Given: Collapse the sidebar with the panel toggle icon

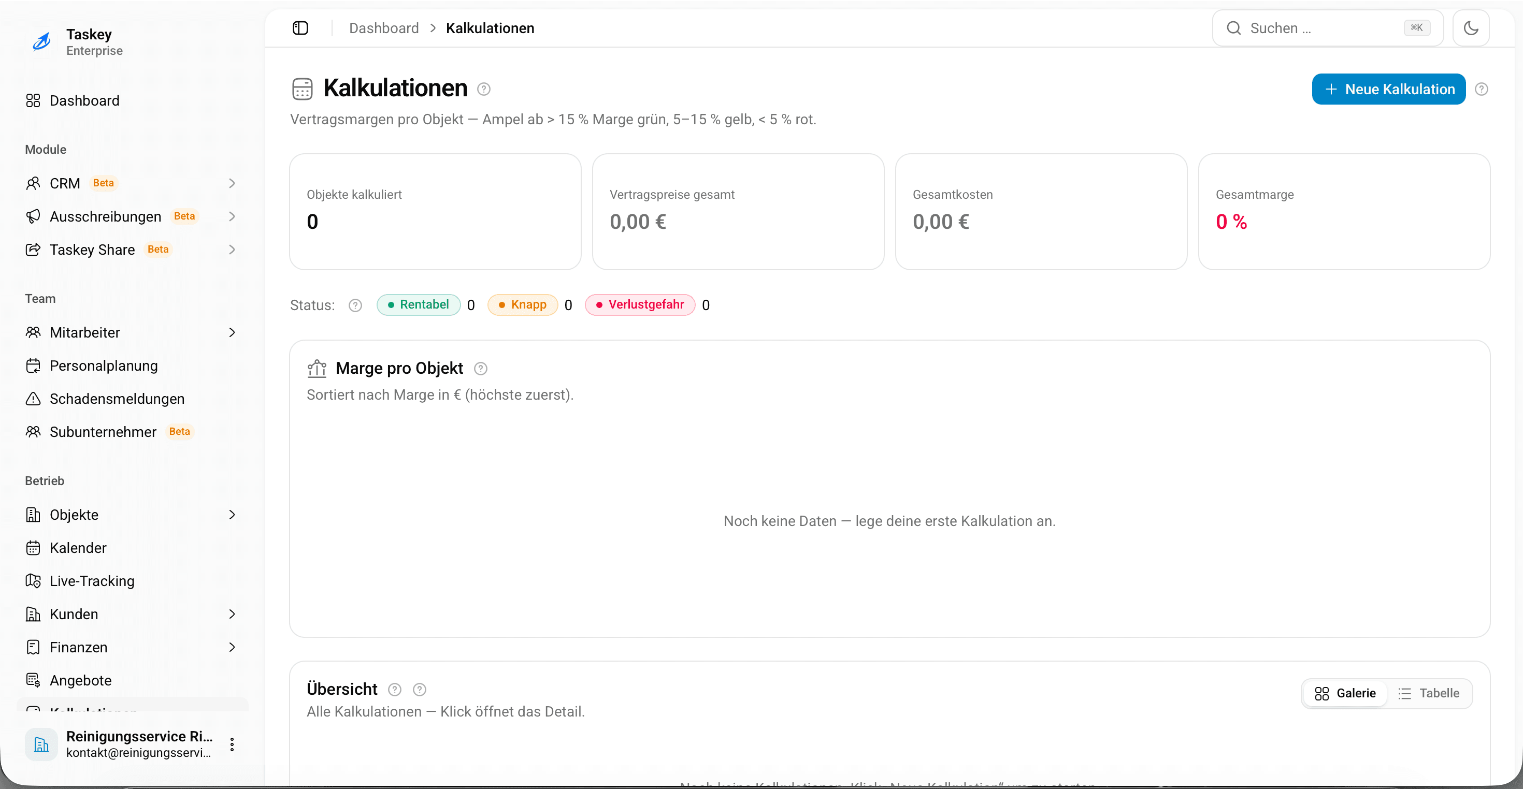Looking at the screenshot, I should 300,28.
